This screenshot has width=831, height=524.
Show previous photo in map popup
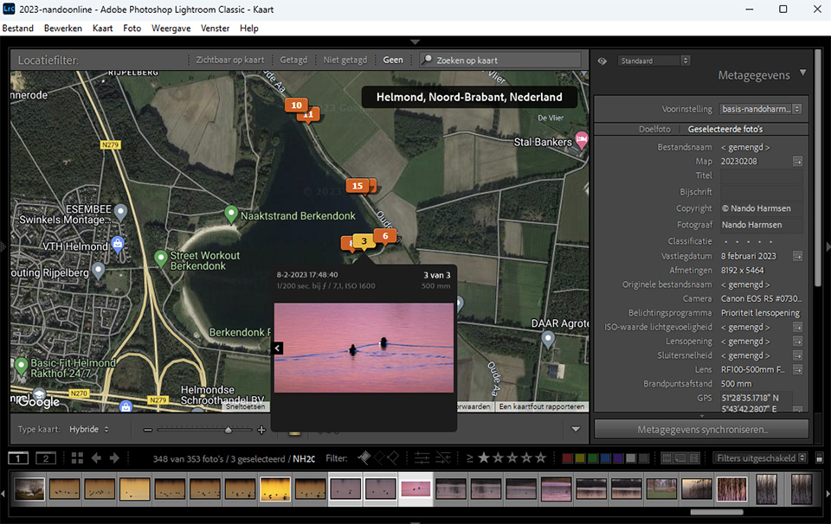pyautogui.click(x=277, y=348)
